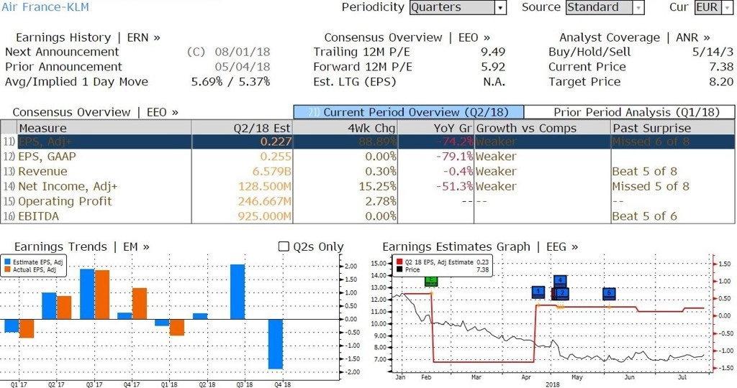Switch to Current Period Overview (Q2/18) tab

point(409,112)
